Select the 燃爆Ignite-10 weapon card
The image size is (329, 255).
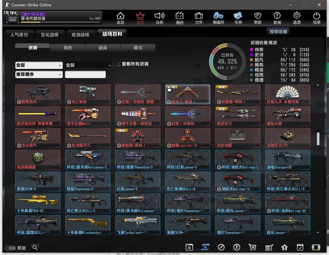tap(188, 138)
